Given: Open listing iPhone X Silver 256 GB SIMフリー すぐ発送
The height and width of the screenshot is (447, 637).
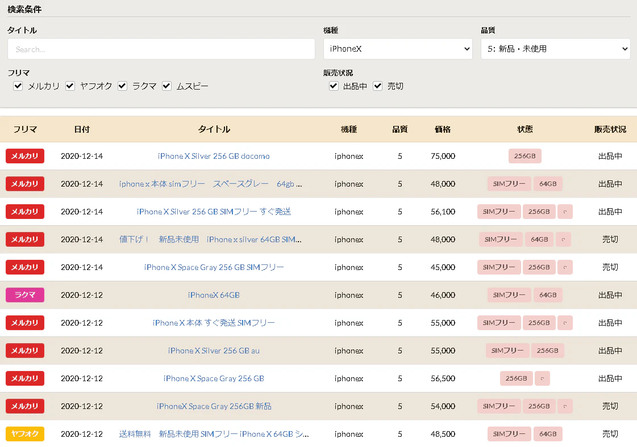Looking at the screenshot, I should pos(214,212).
